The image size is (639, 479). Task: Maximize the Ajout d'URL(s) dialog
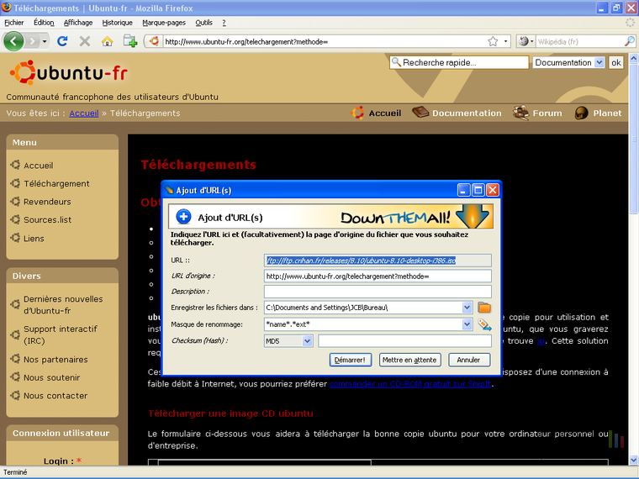(x=478, y=190)
